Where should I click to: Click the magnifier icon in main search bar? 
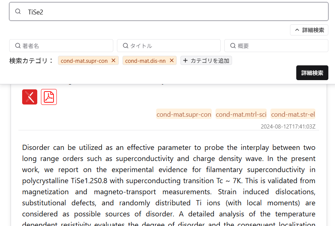click(x=18, y=12)
